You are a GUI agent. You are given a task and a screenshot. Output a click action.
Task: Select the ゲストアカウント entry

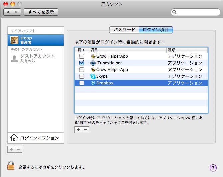36,58
